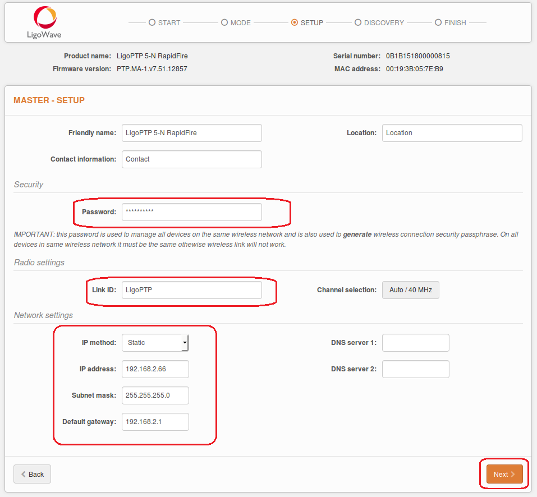Click the Link ID input field
The image size is (537, 497).
coord(192,290)
